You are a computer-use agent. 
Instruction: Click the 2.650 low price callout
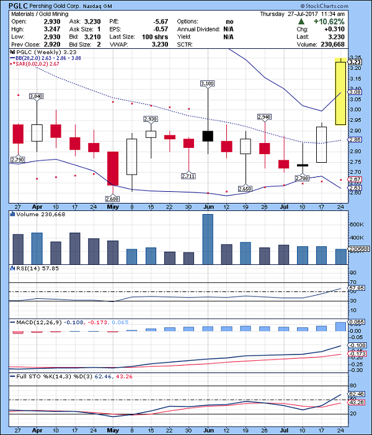tap(245, 189)
